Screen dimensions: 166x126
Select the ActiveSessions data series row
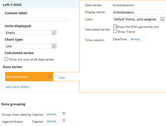click(26, 77)
